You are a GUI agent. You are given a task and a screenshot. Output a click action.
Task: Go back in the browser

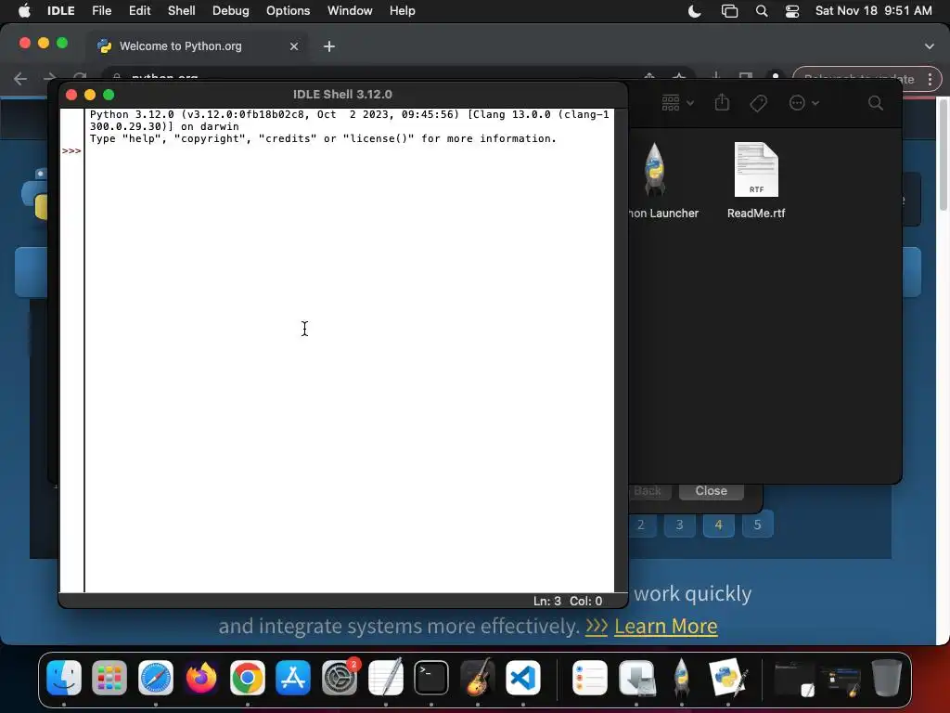[20, 80]
